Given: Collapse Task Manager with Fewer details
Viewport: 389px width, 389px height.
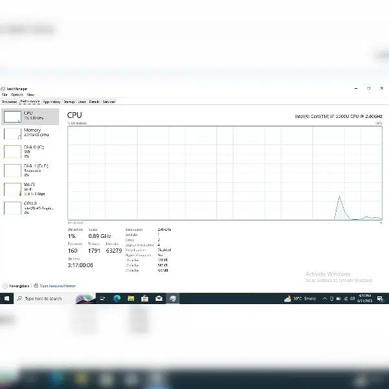Looking at the screenshot, I should (18, 285).
